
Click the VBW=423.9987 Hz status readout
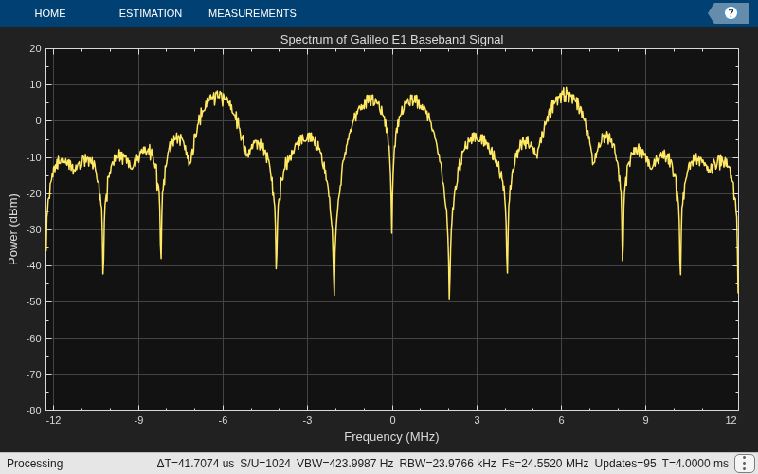pos(345,464)
